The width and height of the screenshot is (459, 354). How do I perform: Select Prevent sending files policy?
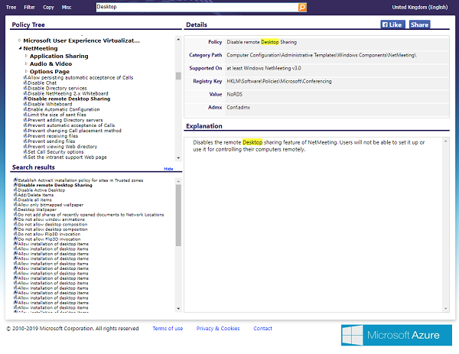[x=51, y=141]
